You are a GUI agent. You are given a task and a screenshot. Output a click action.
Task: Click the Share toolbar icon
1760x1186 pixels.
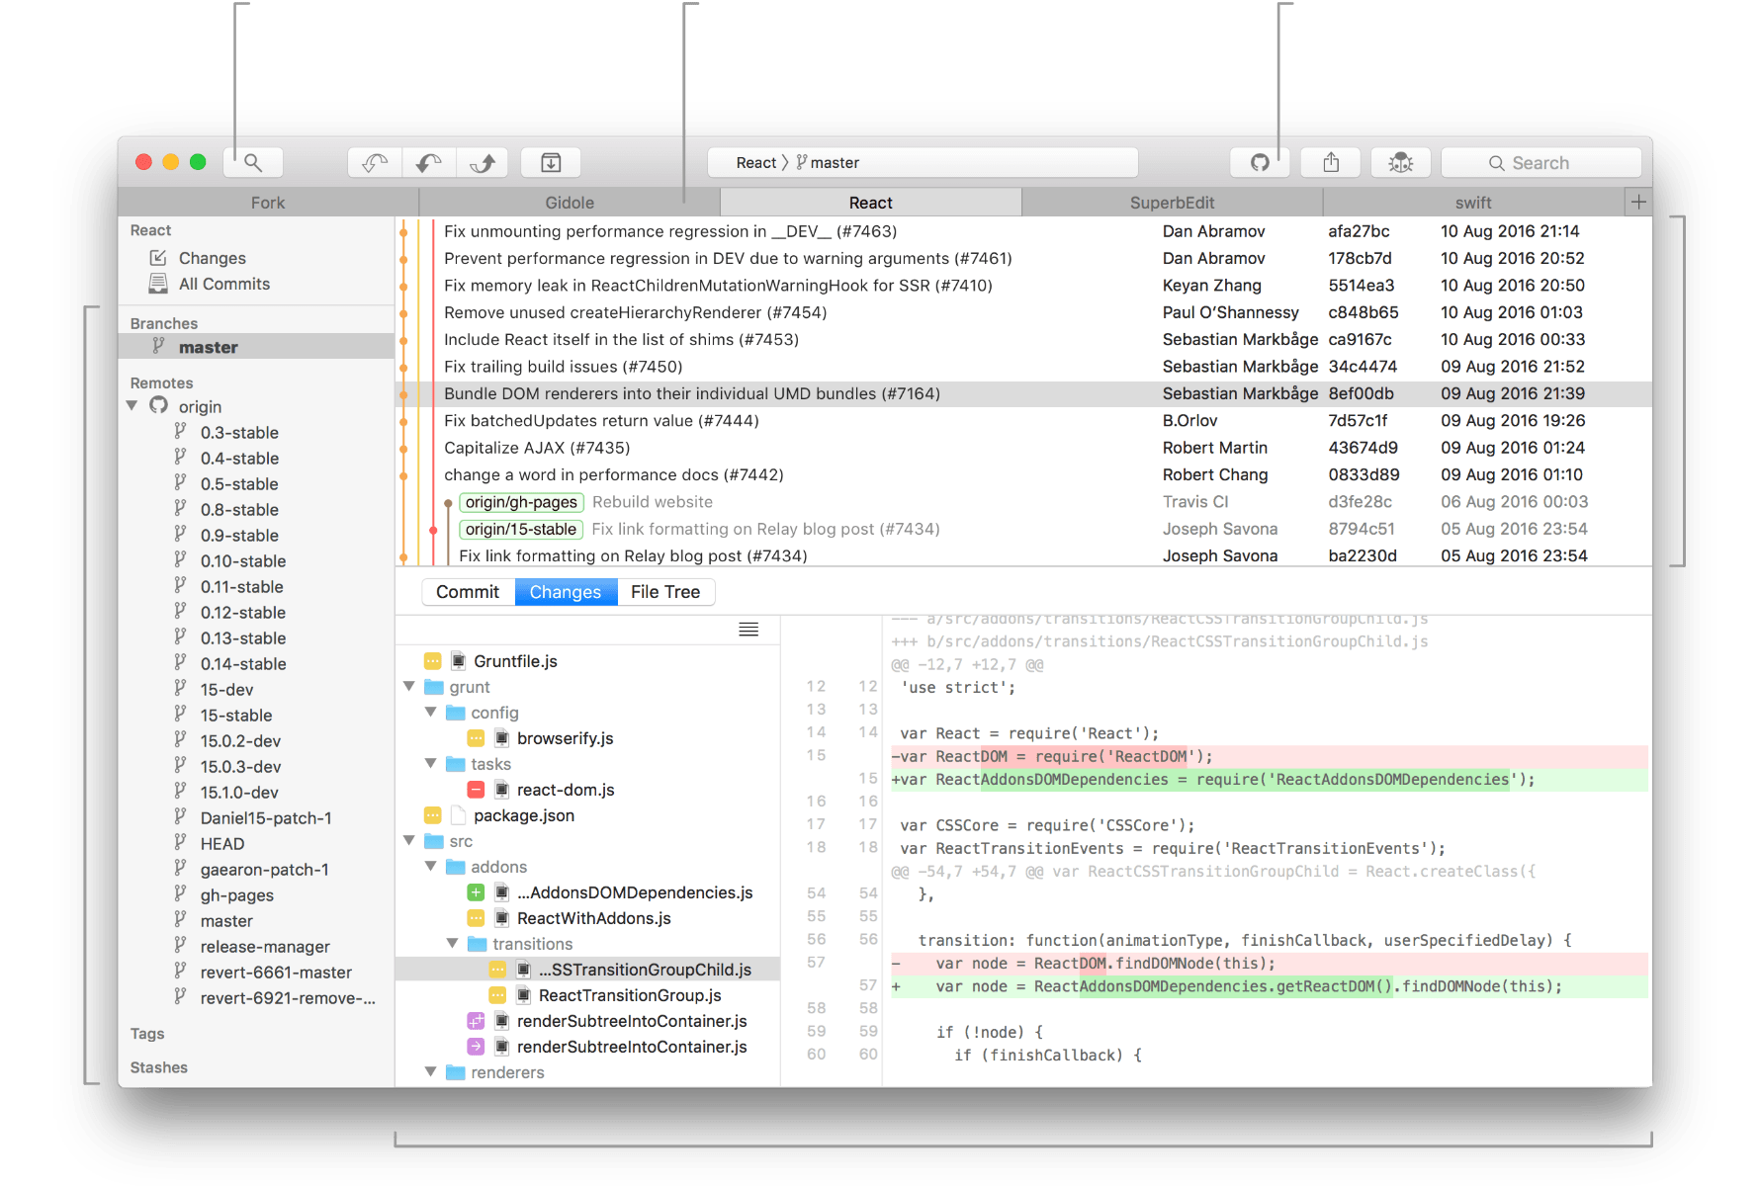point(1331,162)
